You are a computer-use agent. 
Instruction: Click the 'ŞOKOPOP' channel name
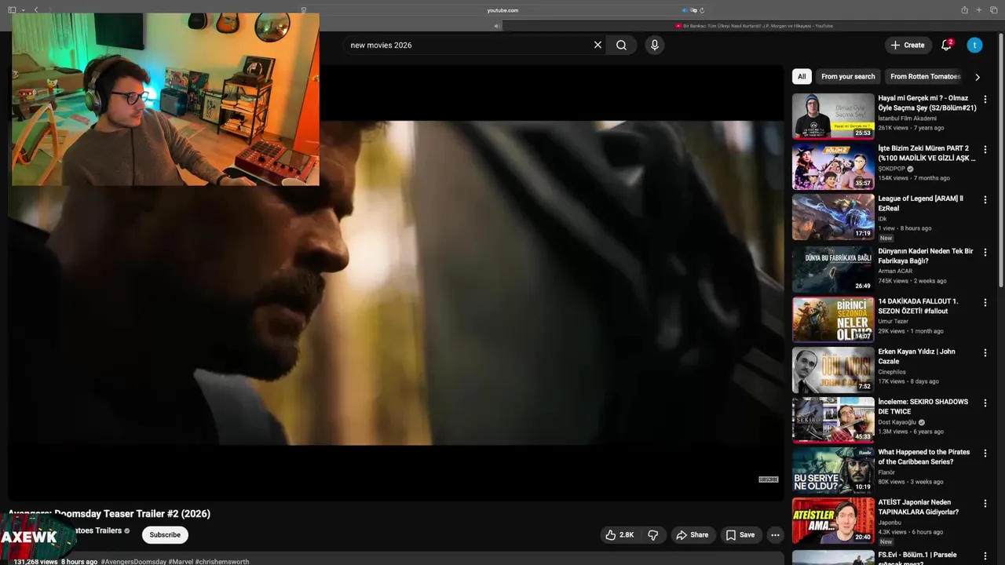click(x=892, y=169)
